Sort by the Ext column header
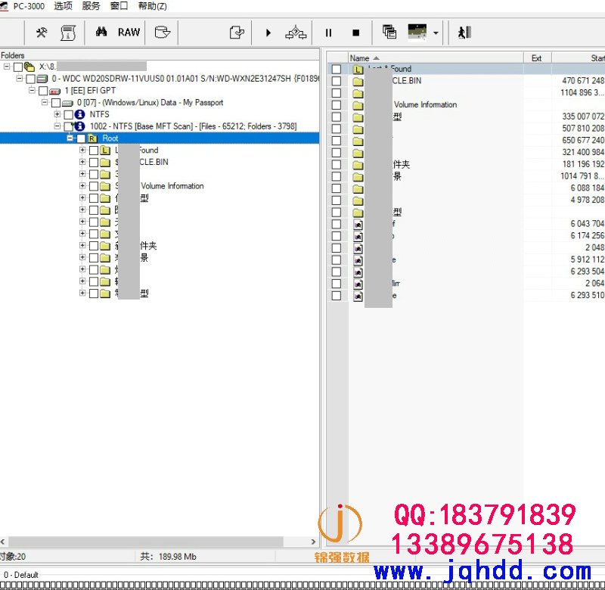Screen dimensions: 605x590 tap(537, 58)
